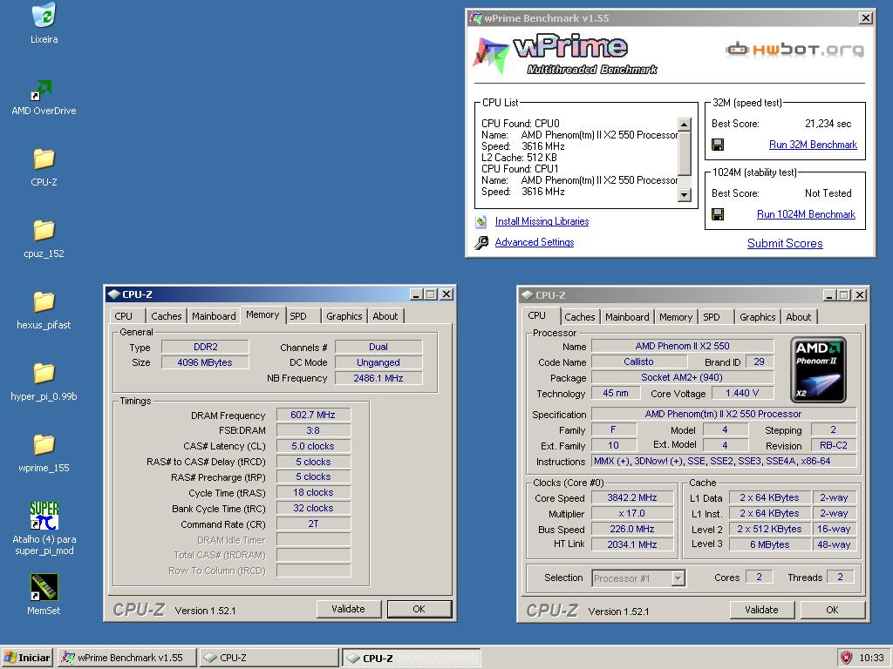Open the Lixeira recycle bin icon
893x669 pixels.
point(44,16)
